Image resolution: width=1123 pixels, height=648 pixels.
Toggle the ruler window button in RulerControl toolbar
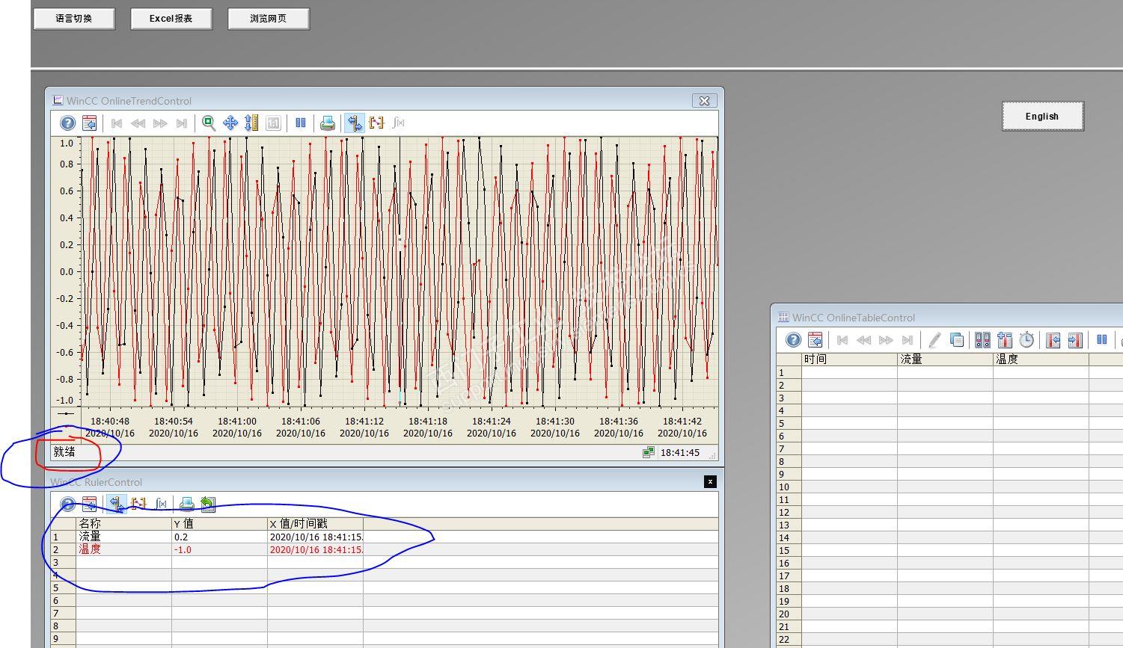tap(116, 504)
